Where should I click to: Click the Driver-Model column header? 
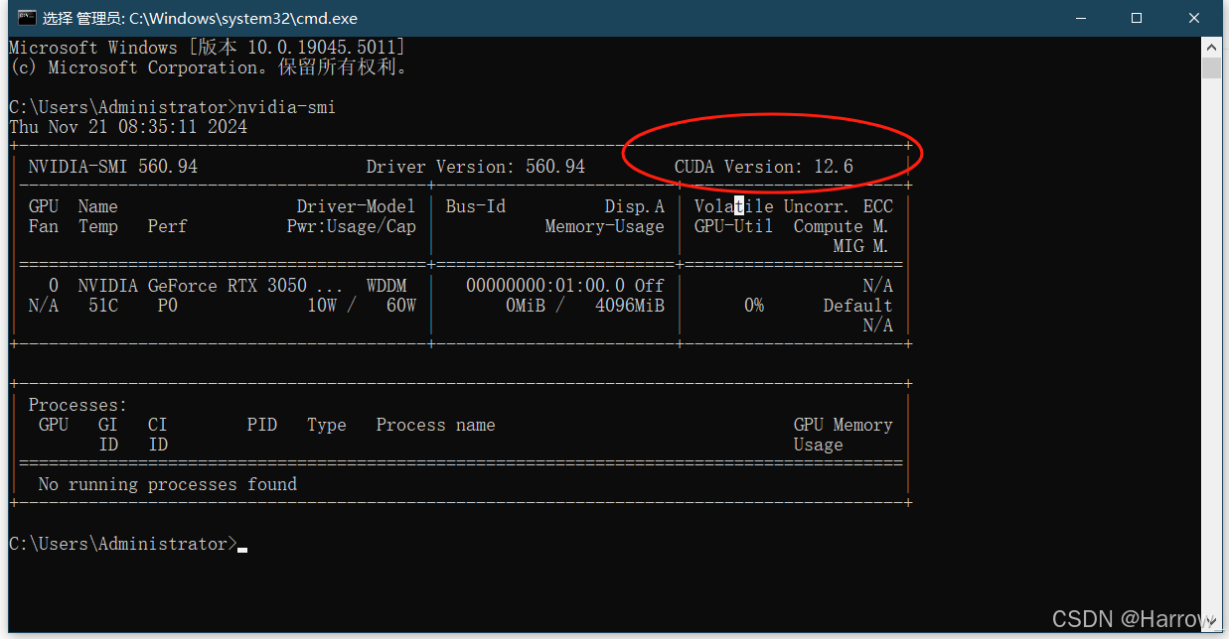[357, 206]
